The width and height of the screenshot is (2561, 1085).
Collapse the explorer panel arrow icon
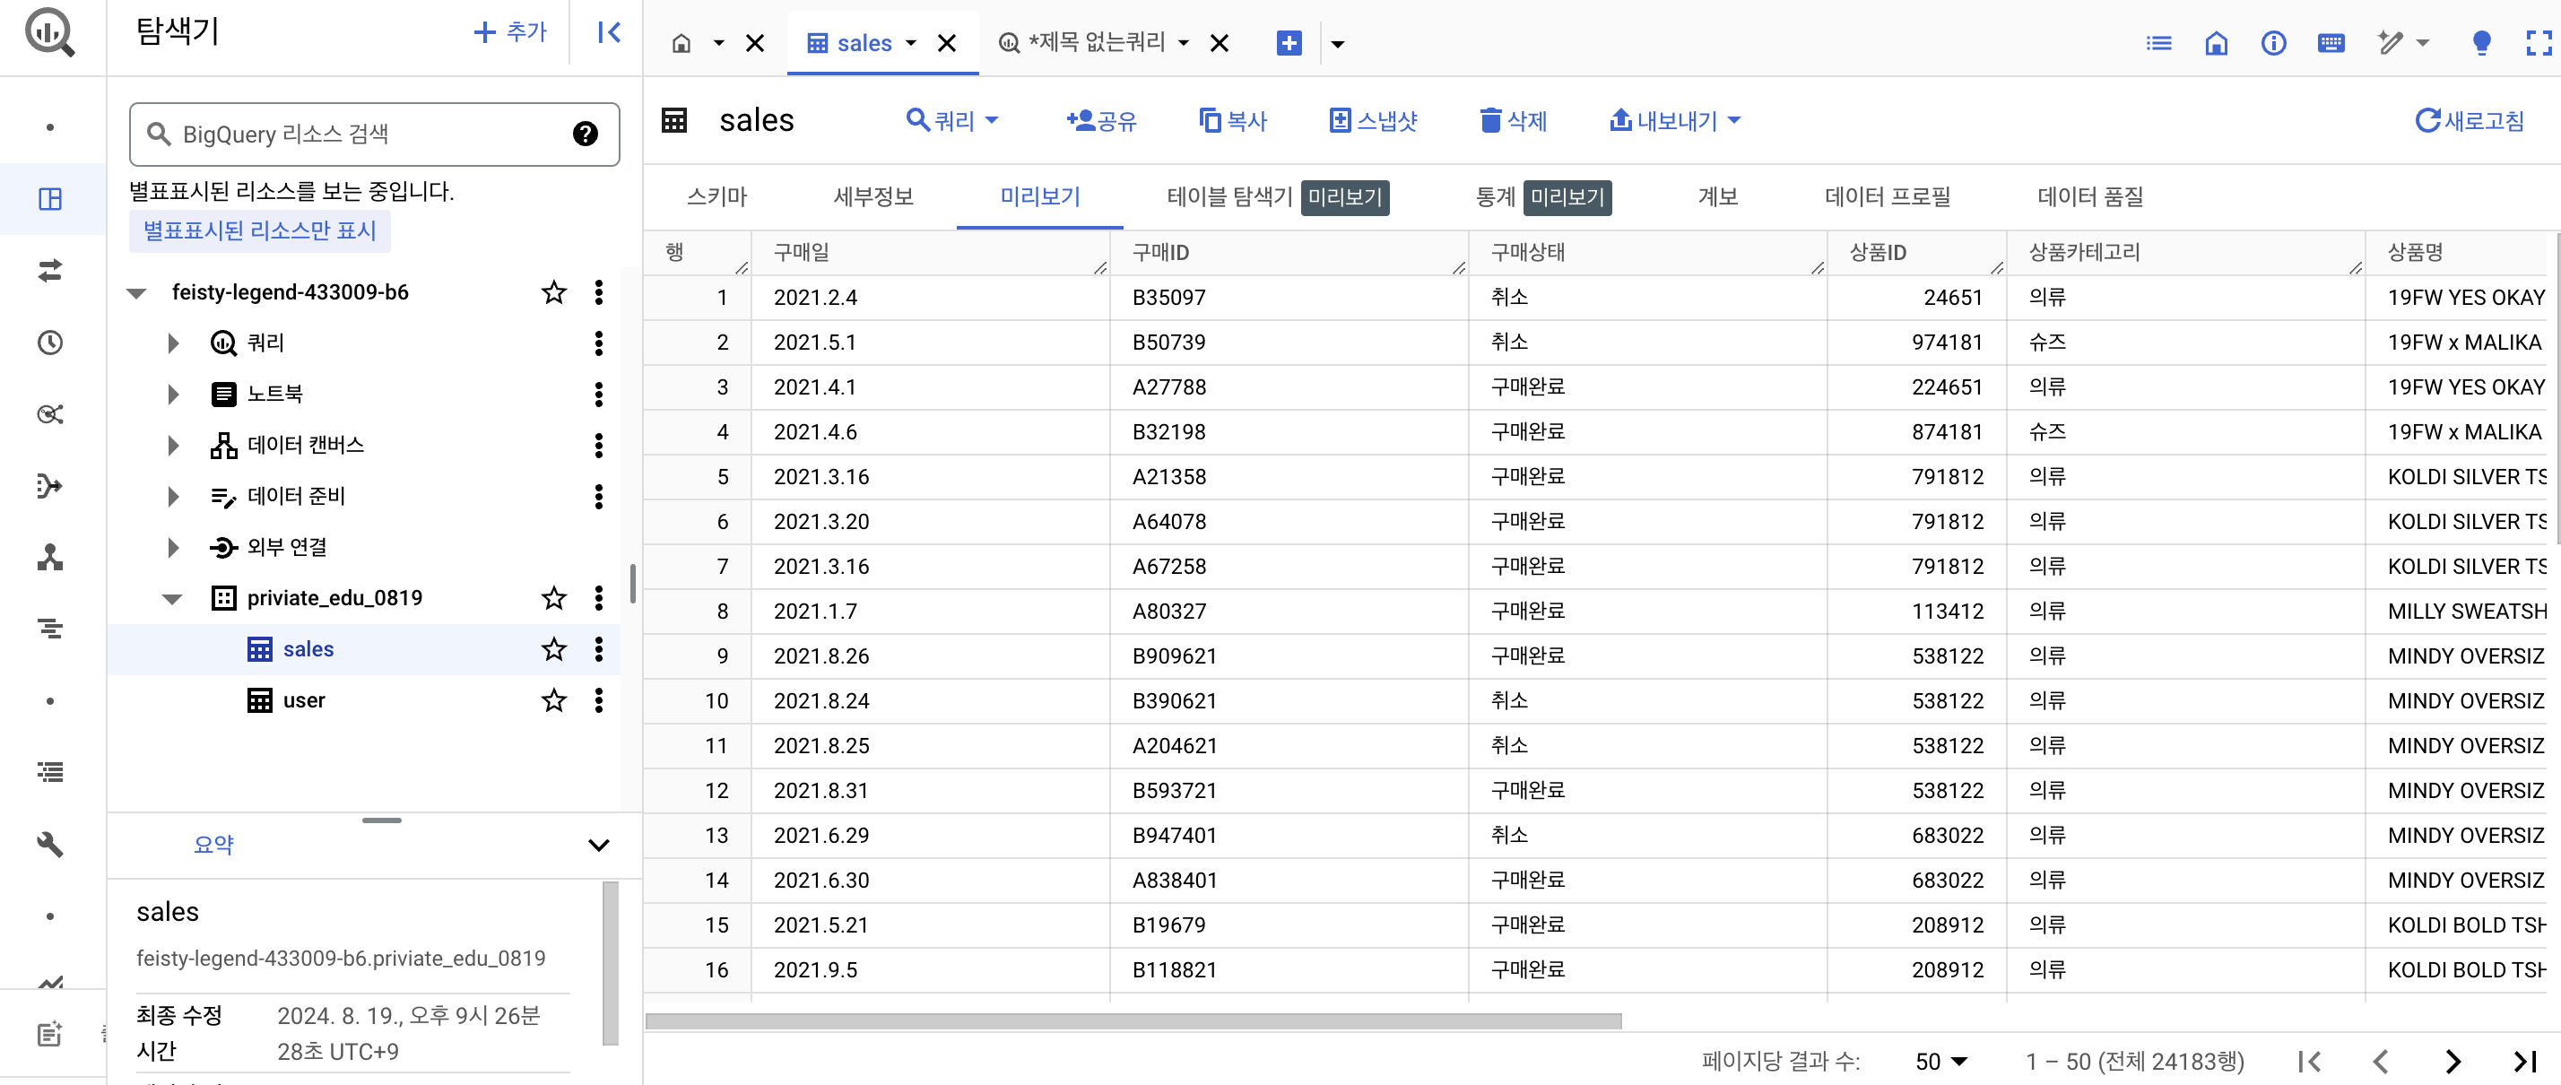(609, 33)
